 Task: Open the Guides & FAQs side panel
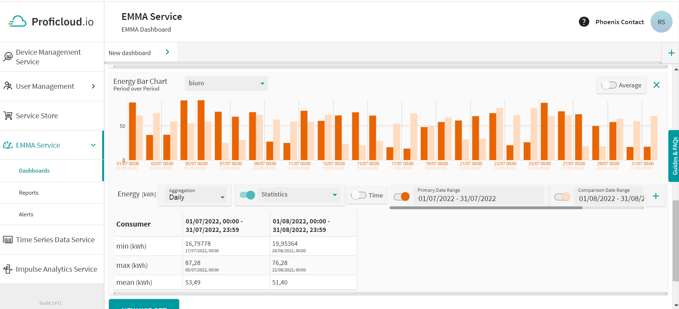[x=674, y=156]
